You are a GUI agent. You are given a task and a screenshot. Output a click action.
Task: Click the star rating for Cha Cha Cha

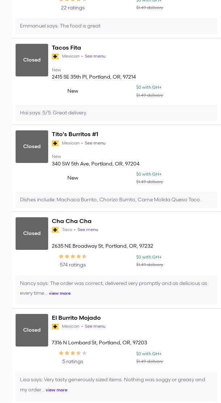[73, 256]
